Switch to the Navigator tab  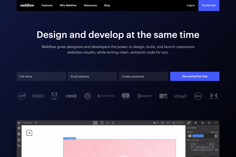pyautogui.click(x=203, y=123)
